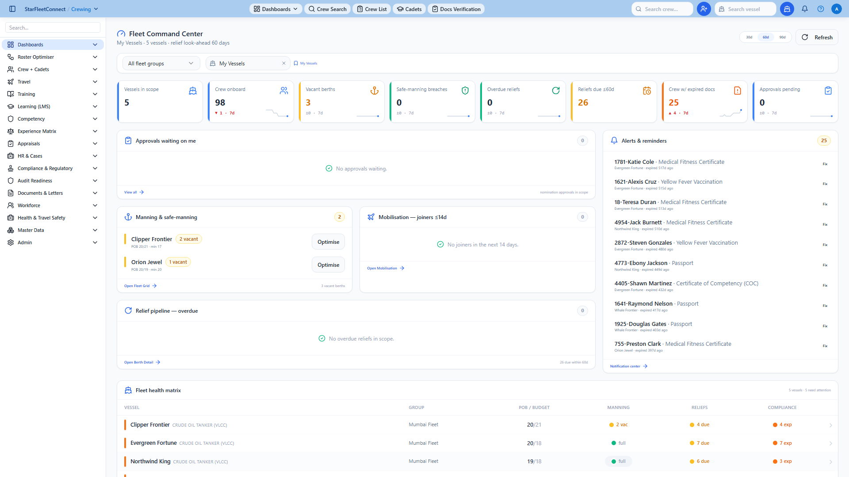
Task: Focus the Search crew field
Action: tap(662, 9)
